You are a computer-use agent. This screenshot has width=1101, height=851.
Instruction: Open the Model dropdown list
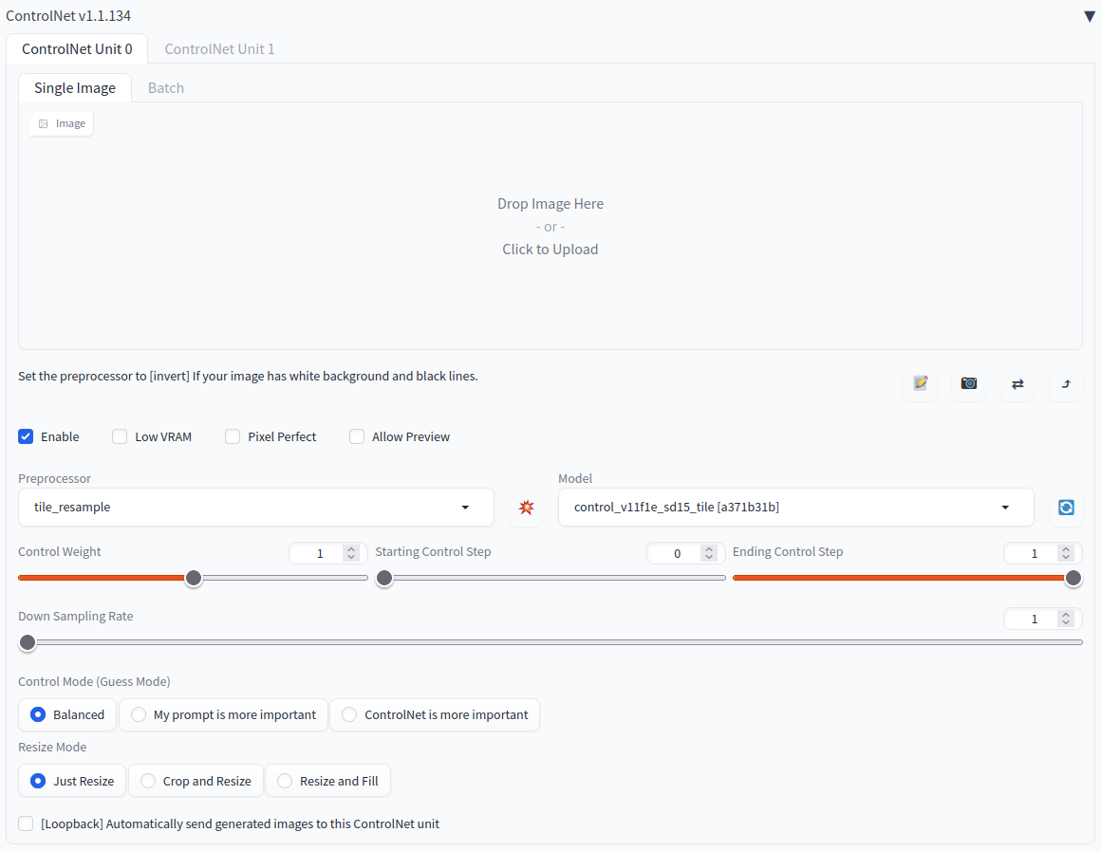coord(795,508)
